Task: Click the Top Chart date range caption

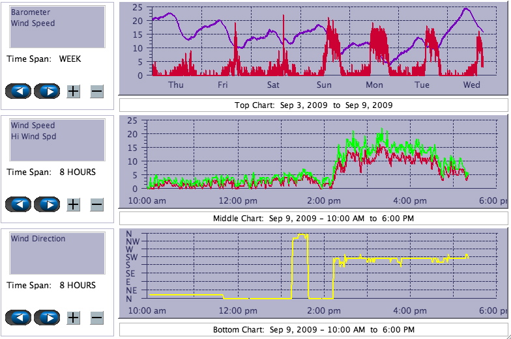Action: pos(314,105)
